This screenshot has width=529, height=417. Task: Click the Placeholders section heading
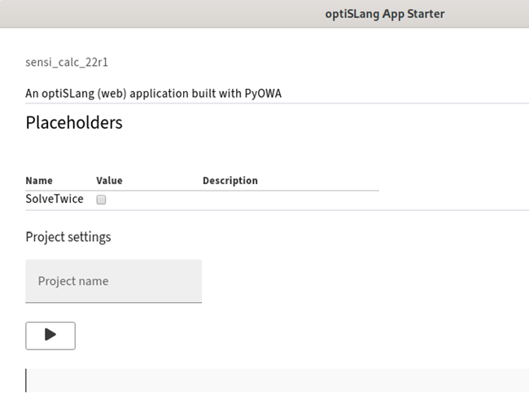click(74, 123)
